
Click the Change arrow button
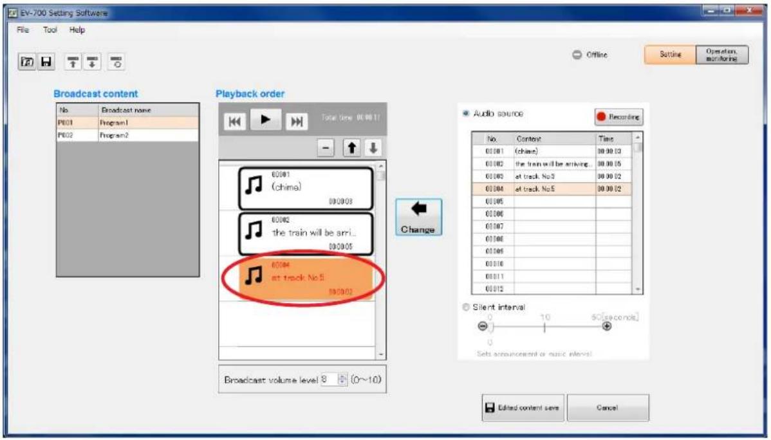tap(418, 217)
